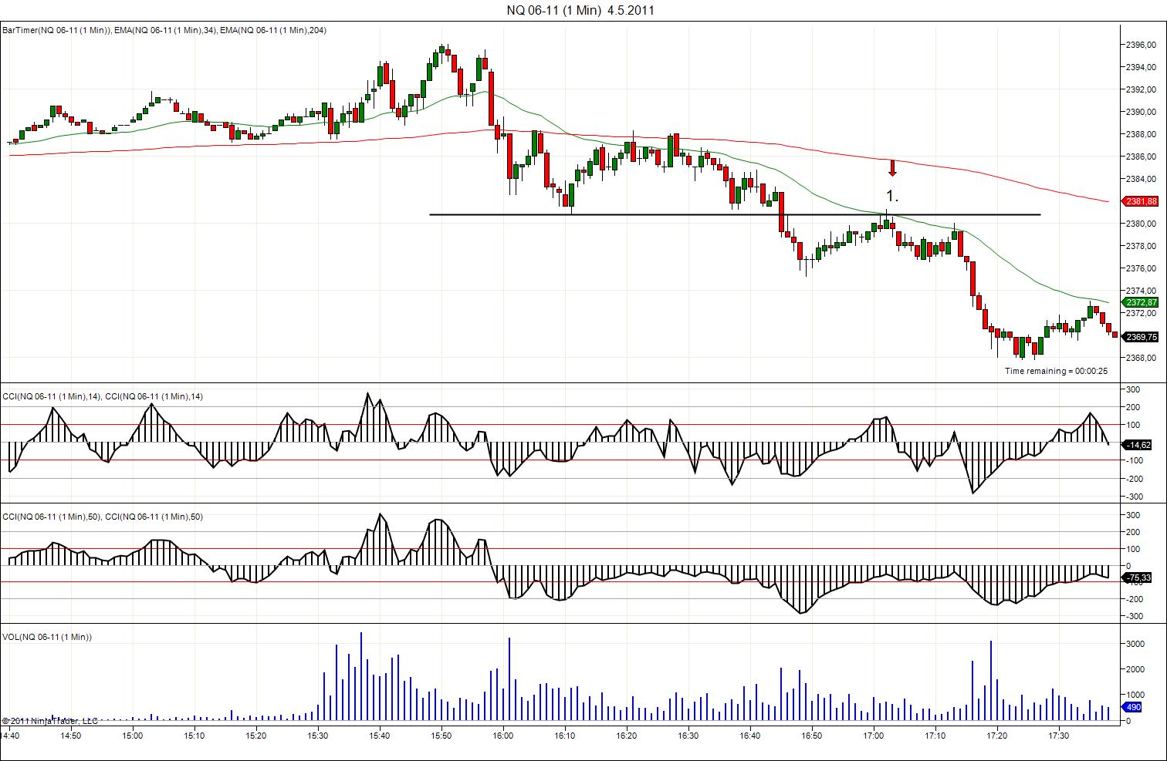
Task: Click the 2390,00 price axis label
Action: (x=1142, y=112)
